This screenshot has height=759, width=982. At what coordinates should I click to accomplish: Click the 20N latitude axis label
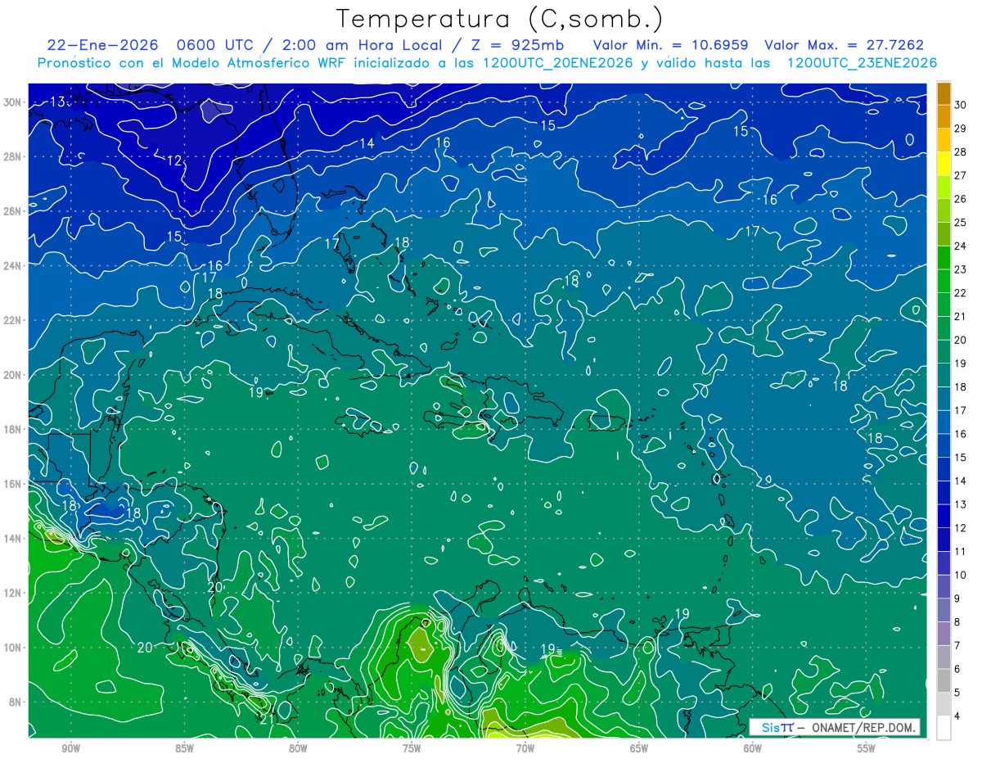[x=13, y=375]
